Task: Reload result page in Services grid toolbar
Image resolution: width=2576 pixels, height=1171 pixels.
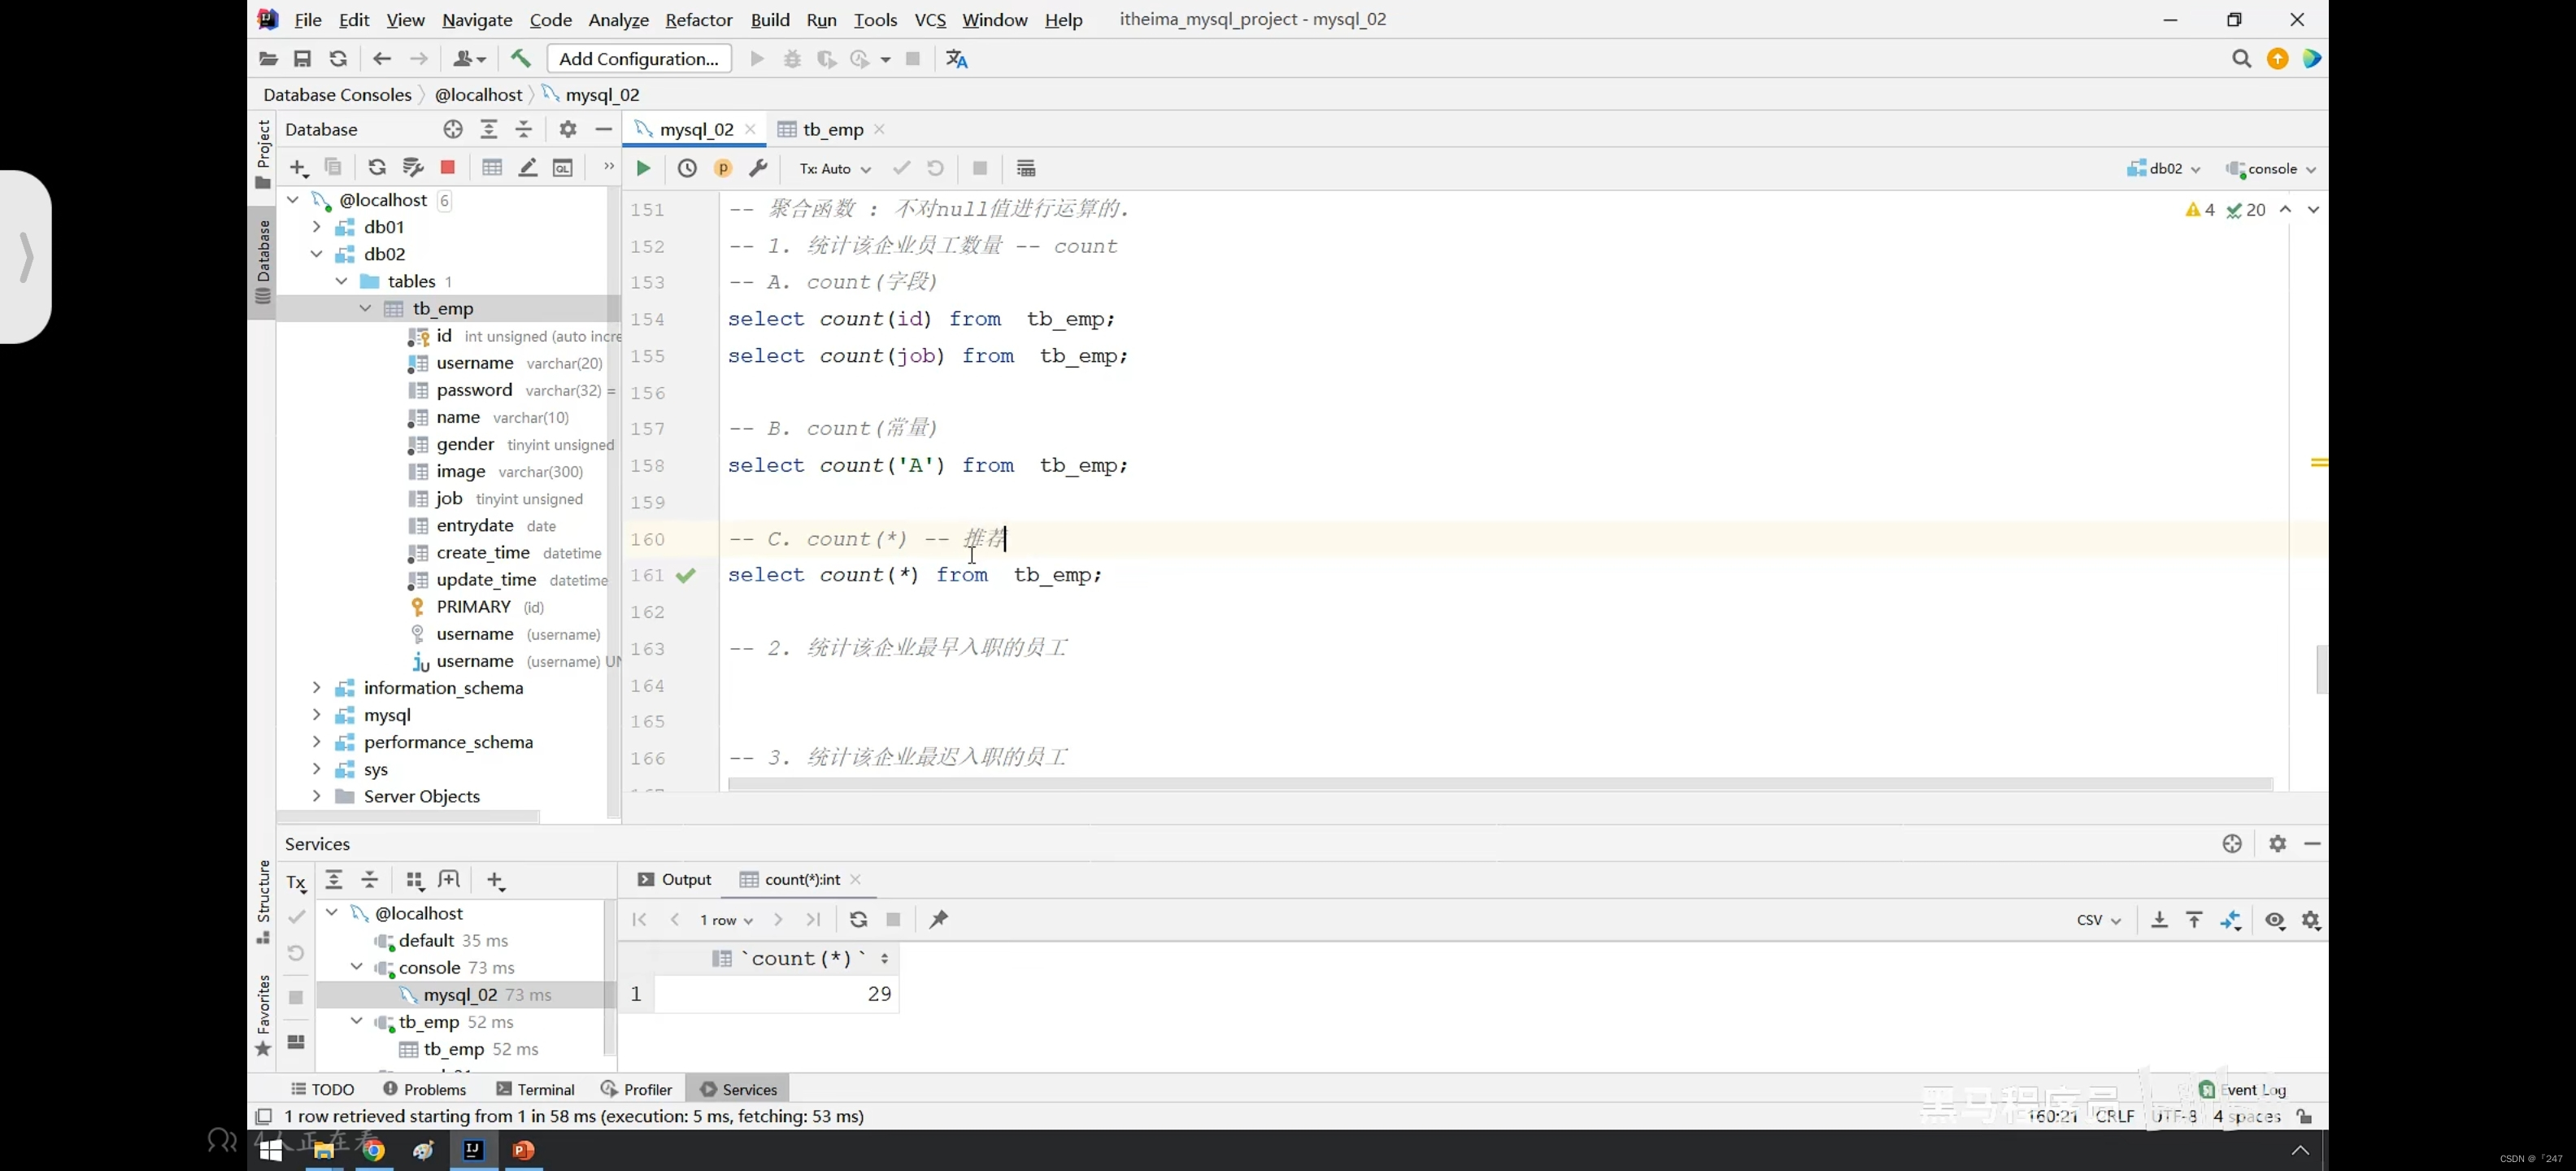Action: tap(858, 920)
